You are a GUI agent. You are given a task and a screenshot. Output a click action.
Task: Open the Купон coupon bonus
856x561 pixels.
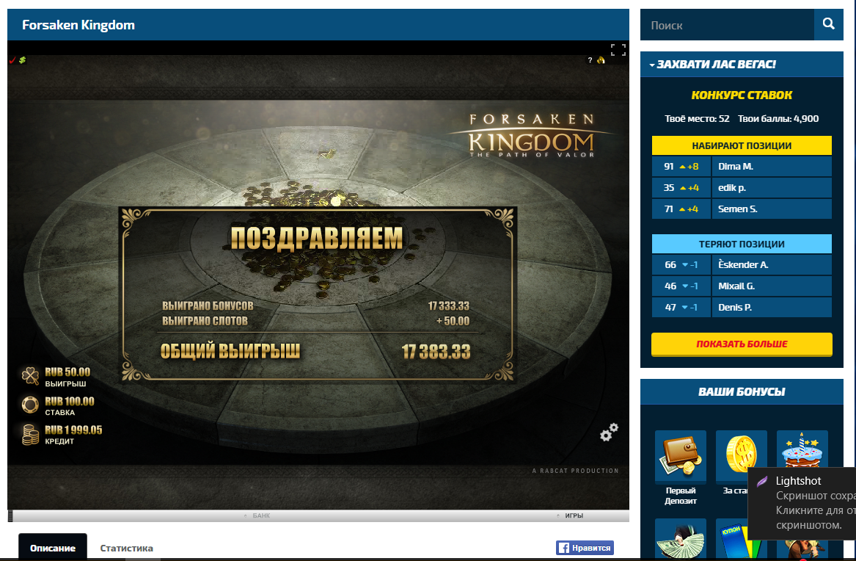(732, 538)
